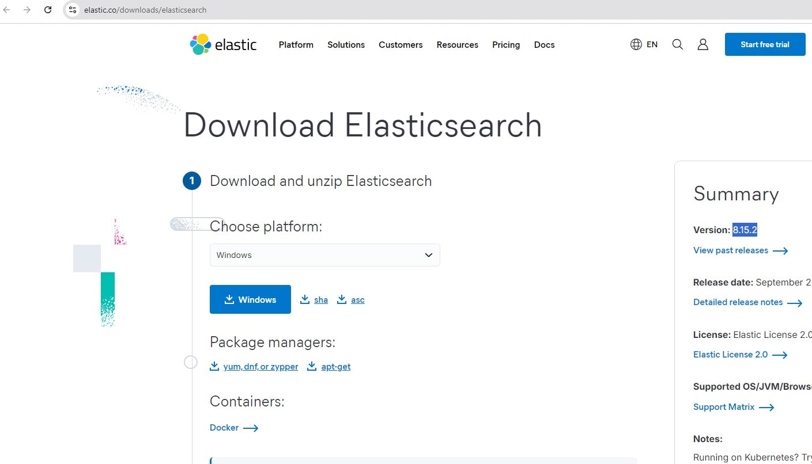Open the Customers menu

(401, 44)
